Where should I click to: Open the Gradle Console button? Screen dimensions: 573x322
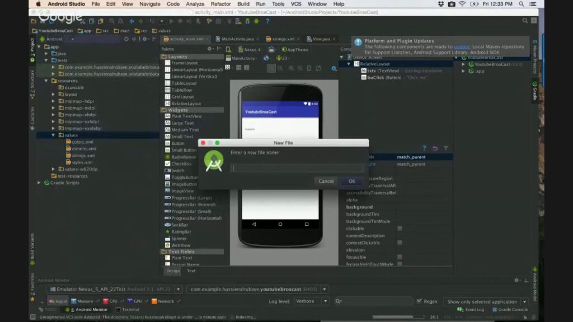[510, 309]
